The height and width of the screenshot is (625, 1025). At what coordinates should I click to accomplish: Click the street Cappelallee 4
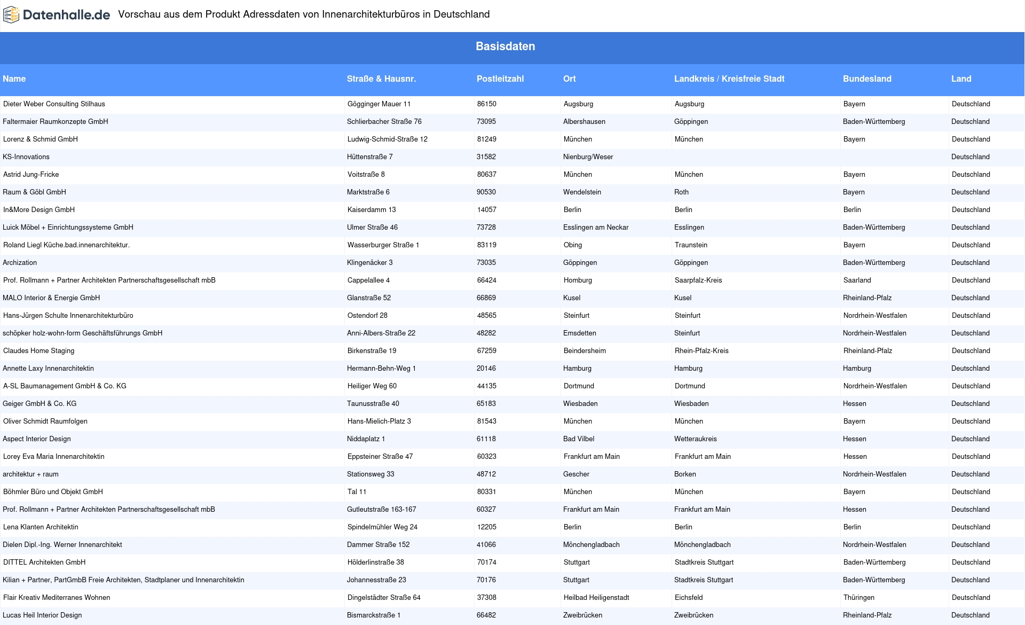[x=368, y=280]
